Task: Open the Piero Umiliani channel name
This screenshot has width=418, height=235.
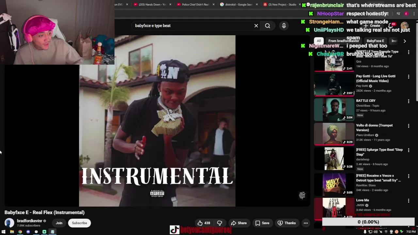Action: click(365, 135)
